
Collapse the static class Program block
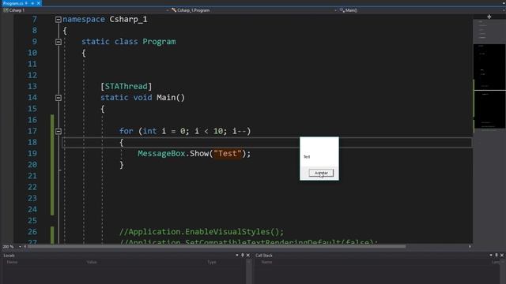point(59,42)
